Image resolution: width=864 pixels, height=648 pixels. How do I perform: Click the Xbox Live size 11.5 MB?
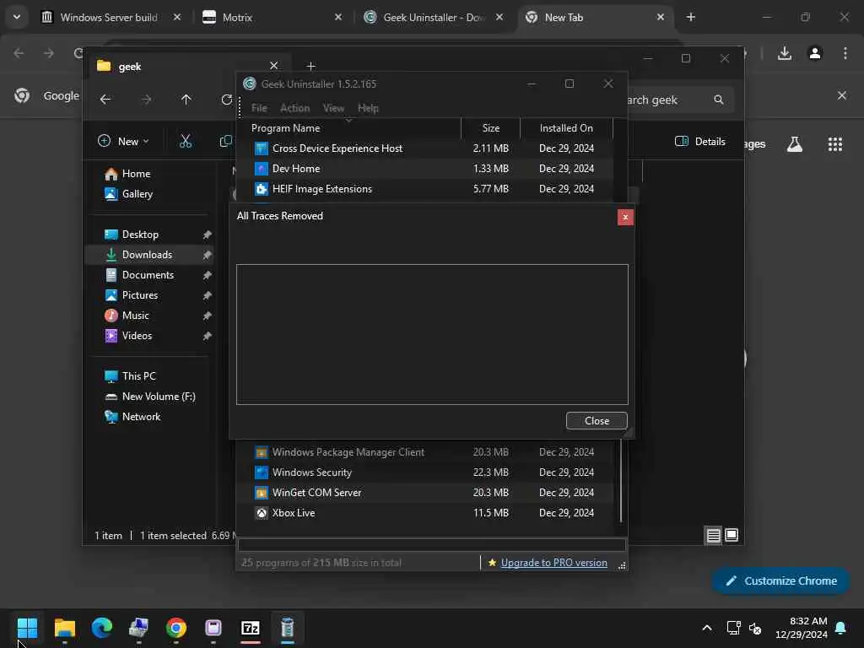490,513
